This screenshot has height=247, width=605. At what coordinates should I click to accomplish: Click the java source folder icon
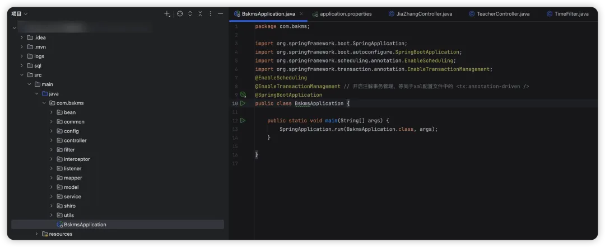(45, 93)
